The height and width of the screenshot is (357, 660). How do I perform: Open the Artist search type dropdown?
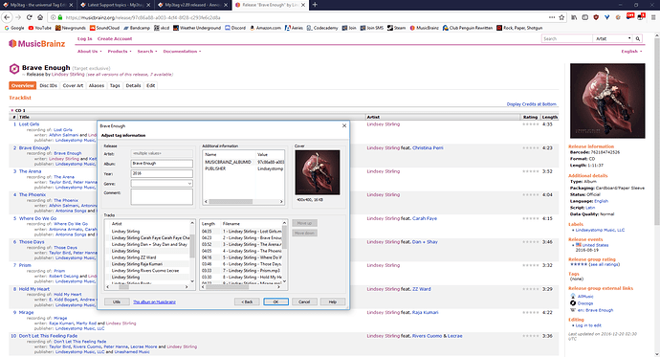(613, 38)
